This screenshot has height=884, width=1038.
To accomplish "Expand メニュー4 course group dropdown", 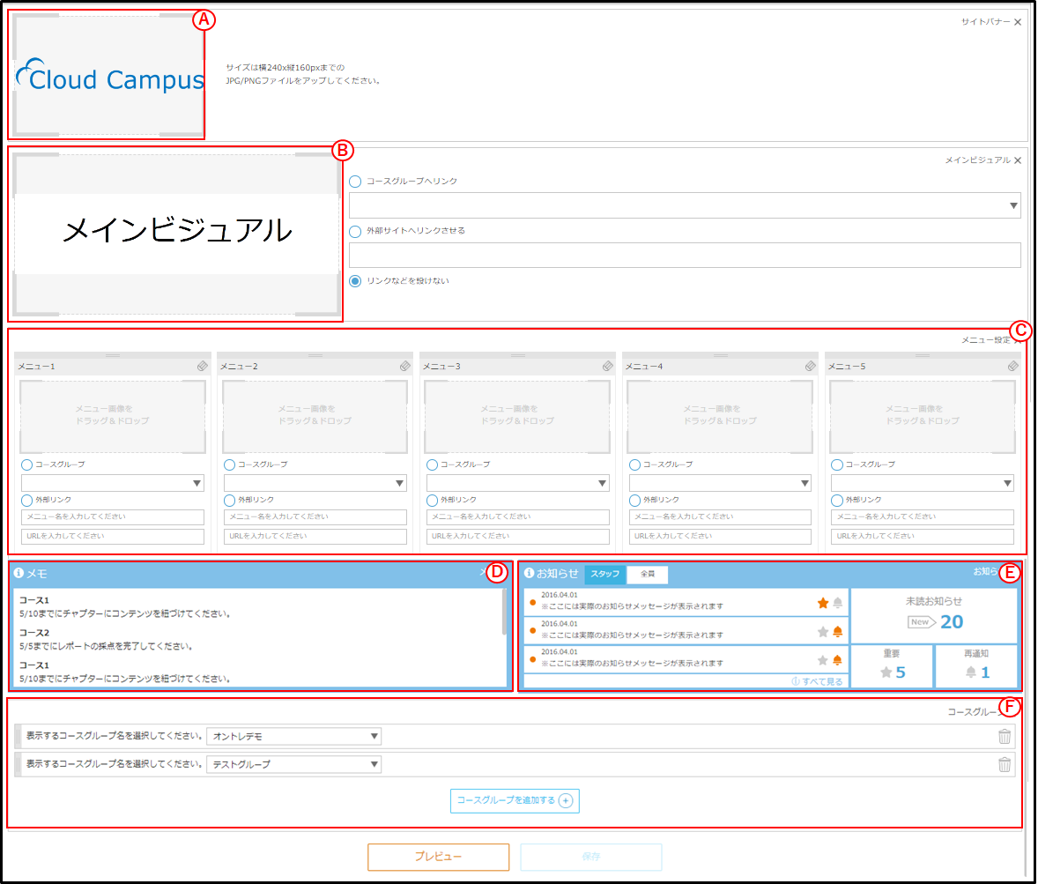I will (x=720, y=483).
